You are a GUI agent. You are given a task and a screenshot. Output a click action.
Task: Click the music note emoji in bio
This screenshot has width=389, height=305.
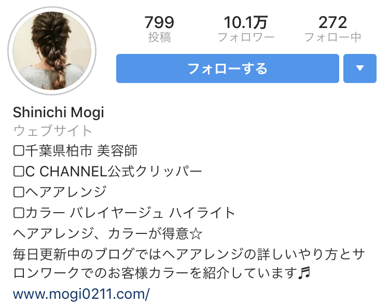pyautogui.click(x=304, y=273)
